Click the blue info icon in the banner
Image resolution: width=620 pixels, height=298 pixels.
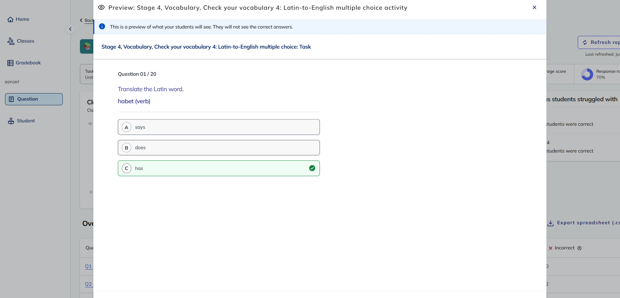coord(102,26)
